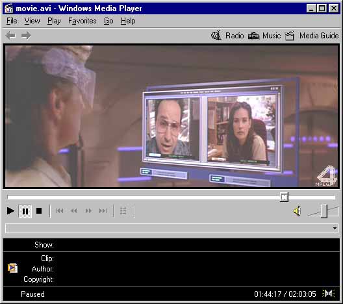This screenshot has width=343, height=304.
Task: Click the Skip Back (previous track) button
Action: point(59,211)
